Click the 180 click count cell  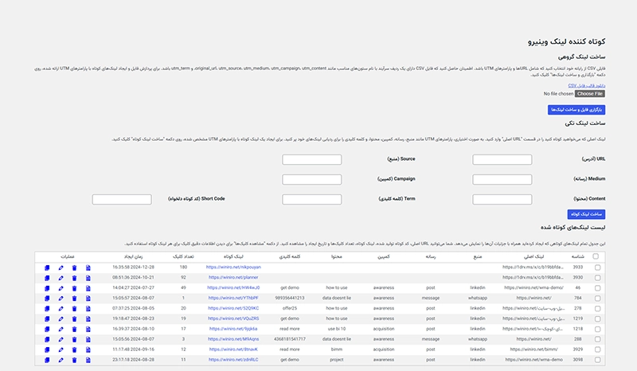point(183,268)
